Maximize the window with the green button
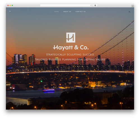 tap(12, 5)
